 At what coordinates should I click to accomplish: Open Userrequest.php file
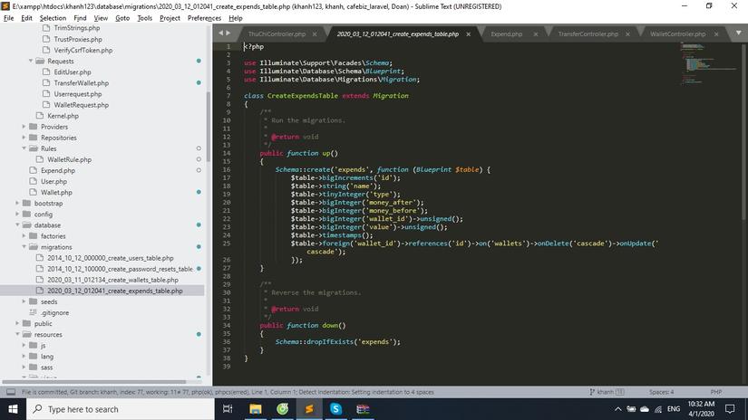point(77,94)
